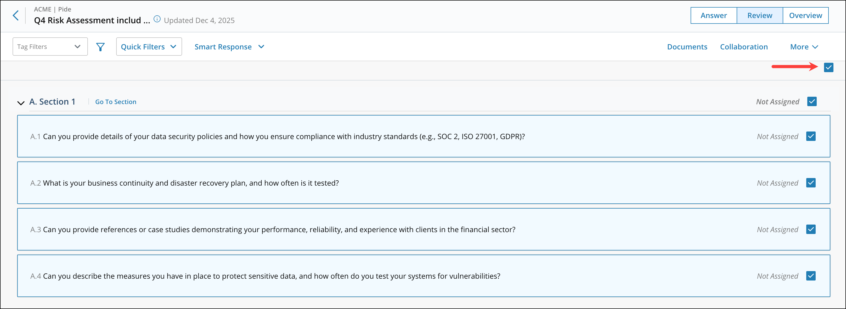This screenshot has height=309, width=846.
Task: Click the back arrow to return
Action: (16, 15)
